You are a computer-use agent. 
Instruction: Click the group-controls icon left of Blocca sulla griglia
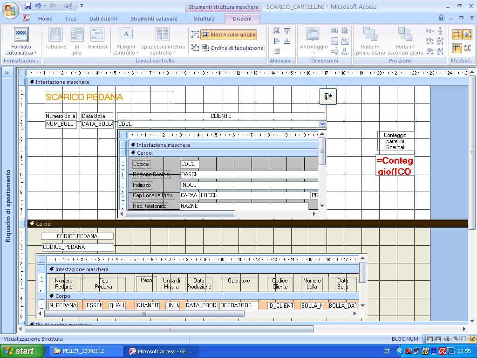(195, 34)
